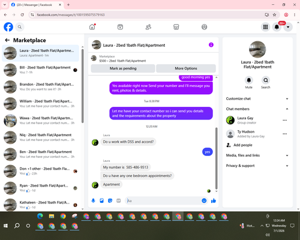
Task: Open options menu for Laura Gay
Action: click(x=285, y=120)
